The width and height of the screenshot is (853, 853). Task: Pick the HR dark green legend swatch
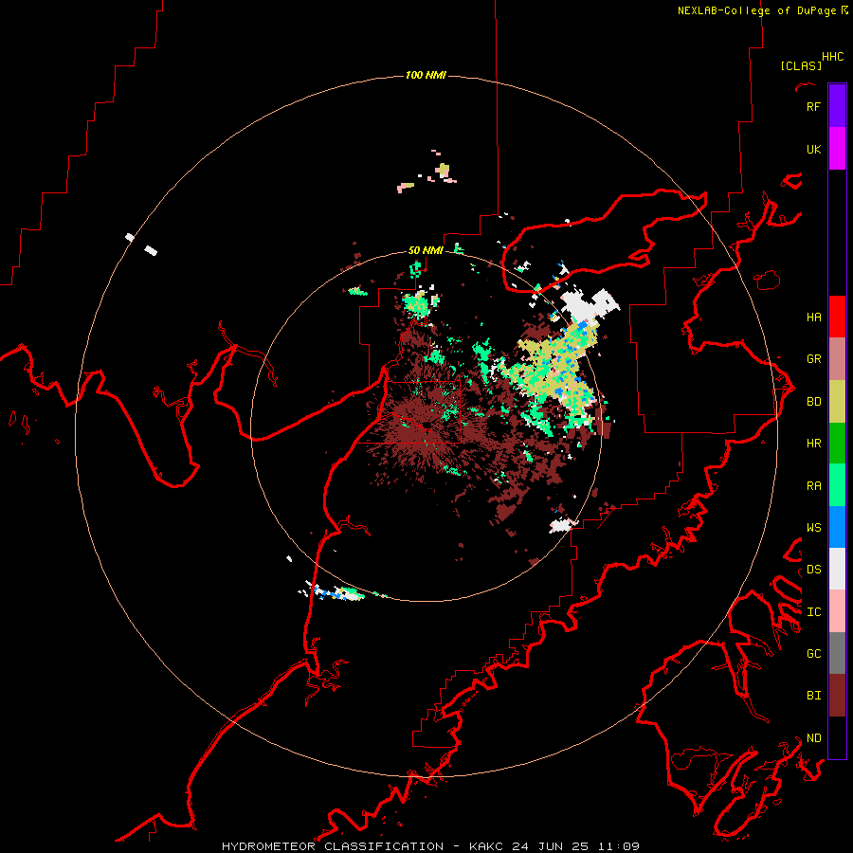click(x=837, y=444)
